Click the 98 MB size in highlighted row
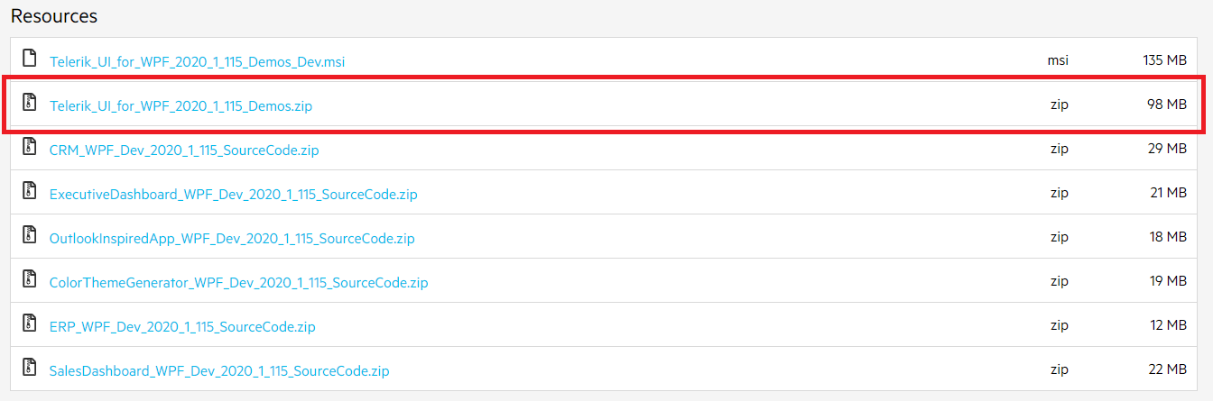 [x=1167, y=105]
